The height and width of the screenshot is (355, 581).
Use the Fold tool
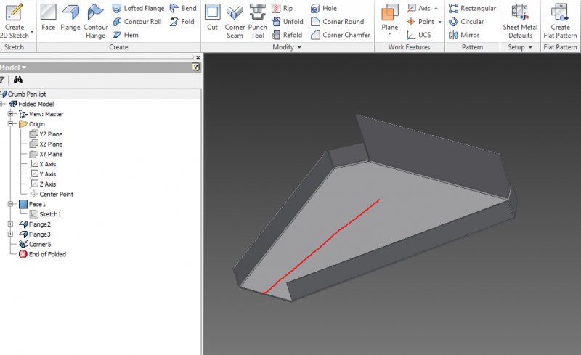182,22
